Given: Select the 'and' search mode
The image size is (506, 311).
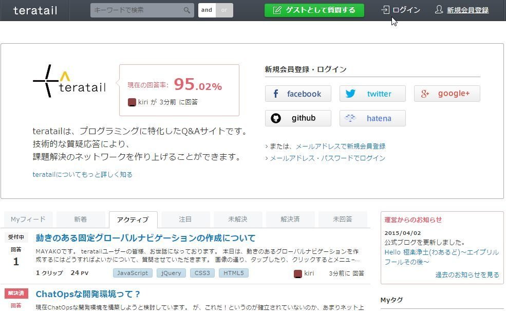Looking at the screenshot, I should point(207,10).
